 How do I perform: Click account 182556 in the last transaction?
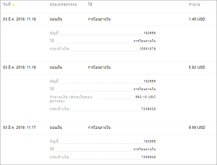click(x=149, y=141)
